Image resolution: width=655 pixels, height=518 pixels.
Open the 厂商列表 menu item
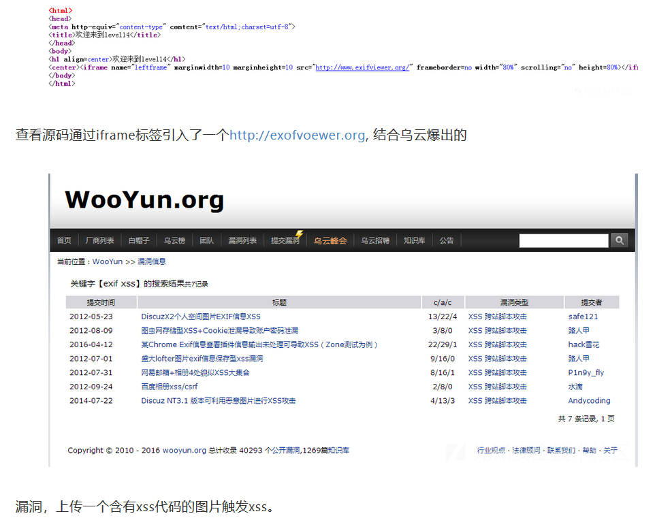(99, 240)
